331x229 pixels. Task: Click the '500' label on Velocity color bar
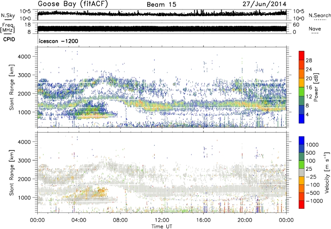(311, 153)
